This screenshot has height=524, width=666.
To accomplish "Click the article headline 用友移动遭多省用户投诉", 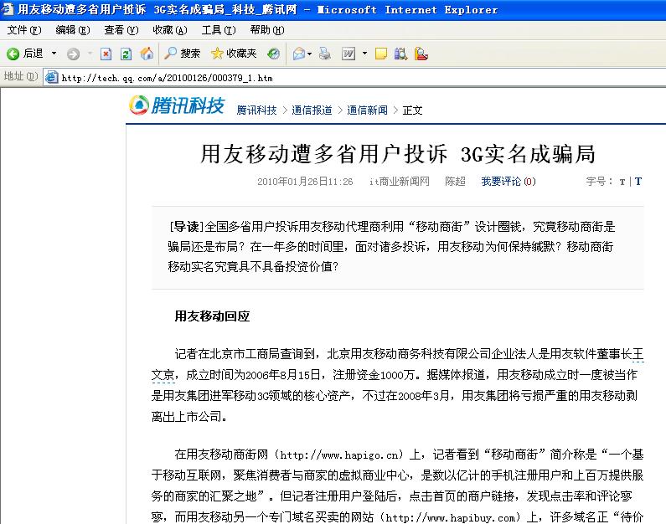I will click(x=324, y=153).
